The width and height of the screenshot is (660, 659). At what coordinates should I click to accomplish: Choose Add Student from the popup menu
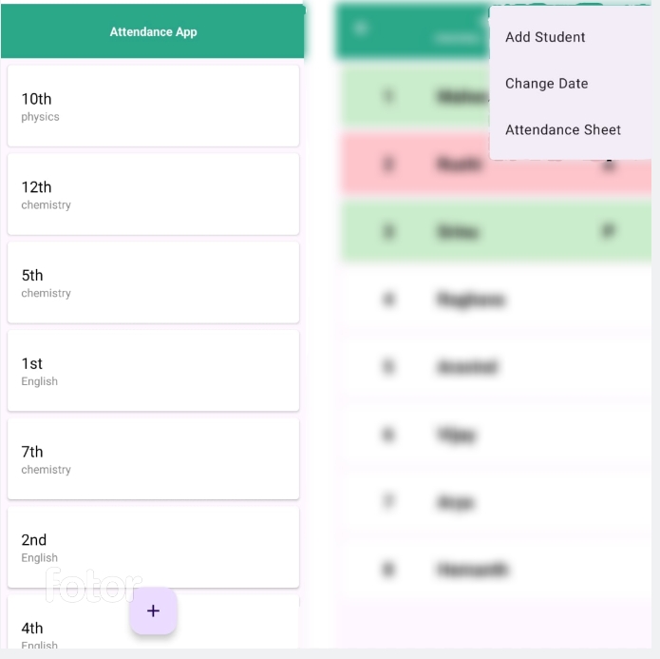click(545, 37)
